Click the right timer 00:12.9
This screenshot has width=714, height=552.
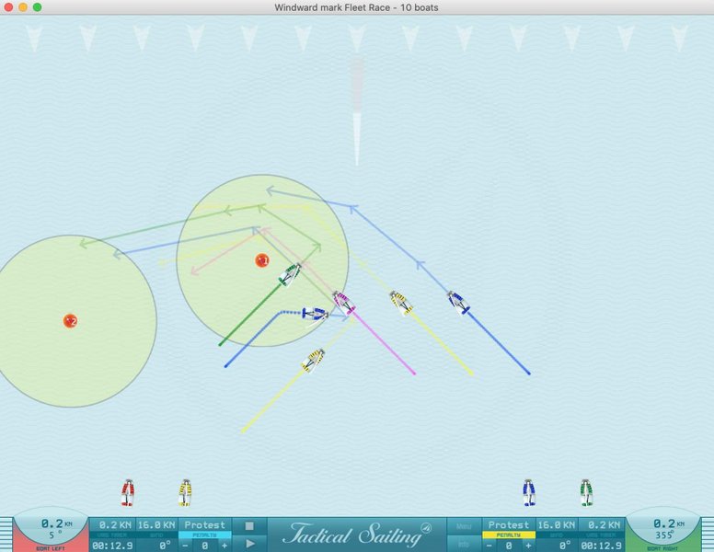click(x=602, y=546)
